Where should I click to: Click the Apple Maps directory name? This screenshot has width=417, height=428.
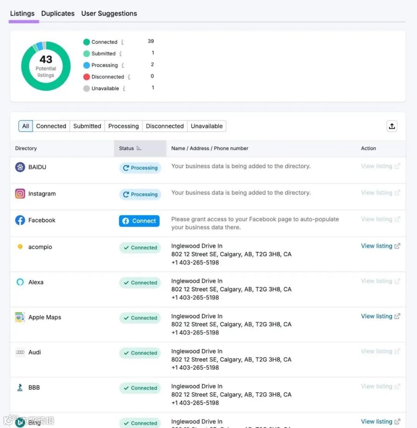tap(45, 317)
